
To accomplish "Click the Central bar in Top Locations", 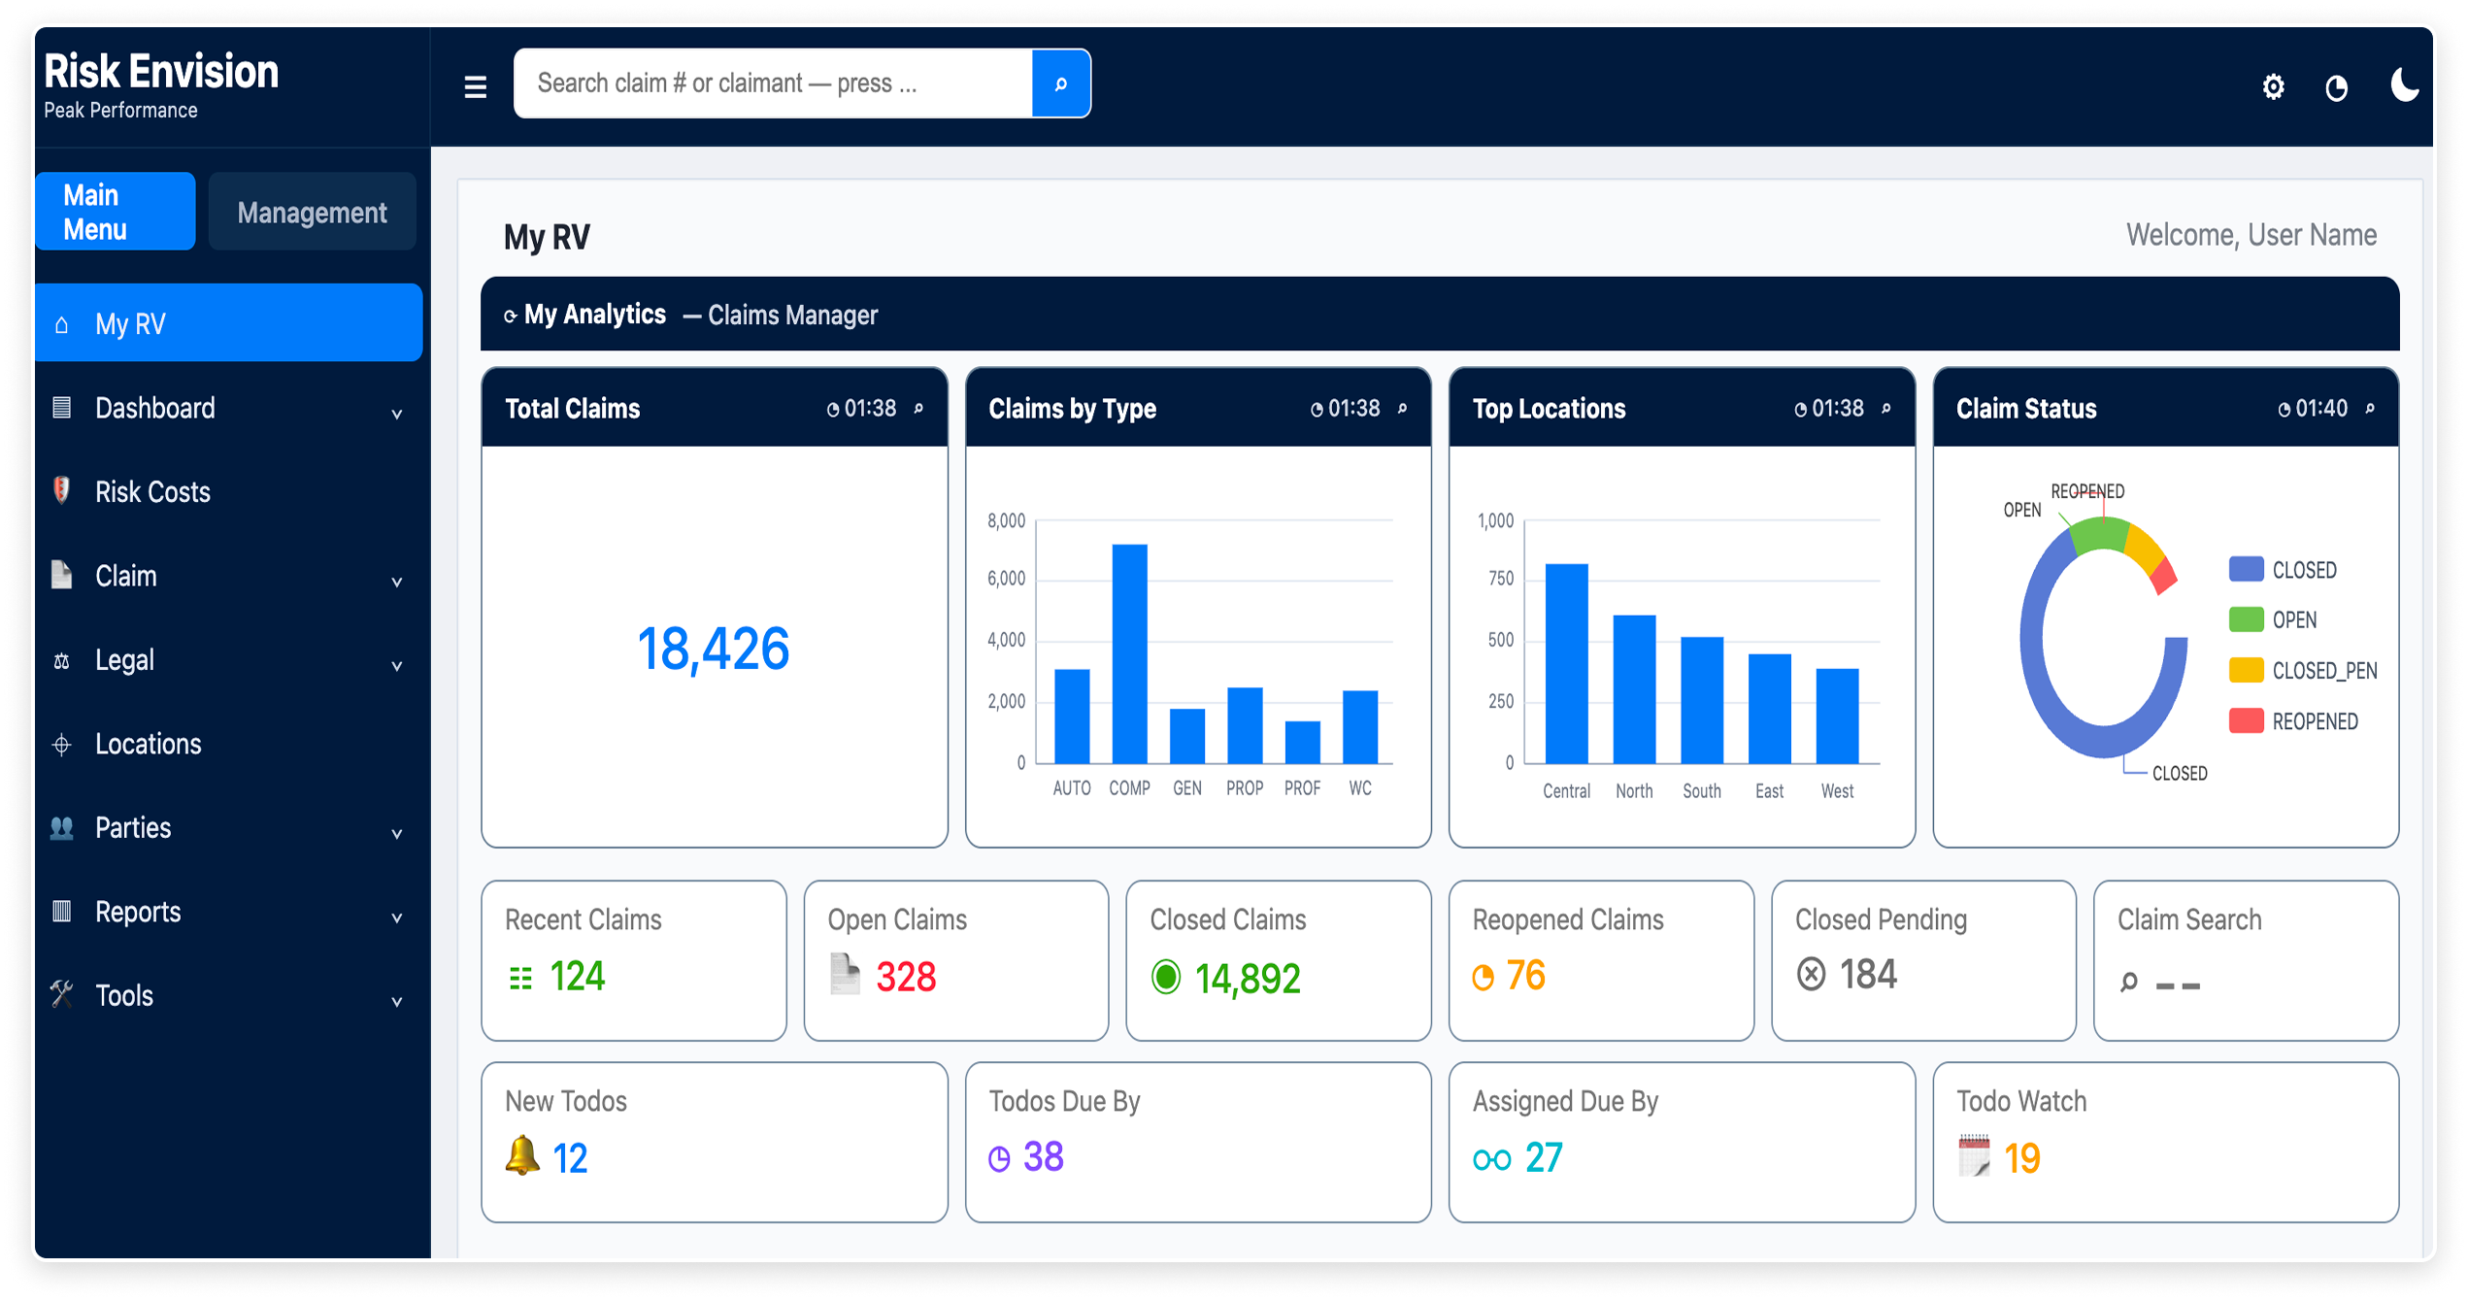I will pos(1566,663).
